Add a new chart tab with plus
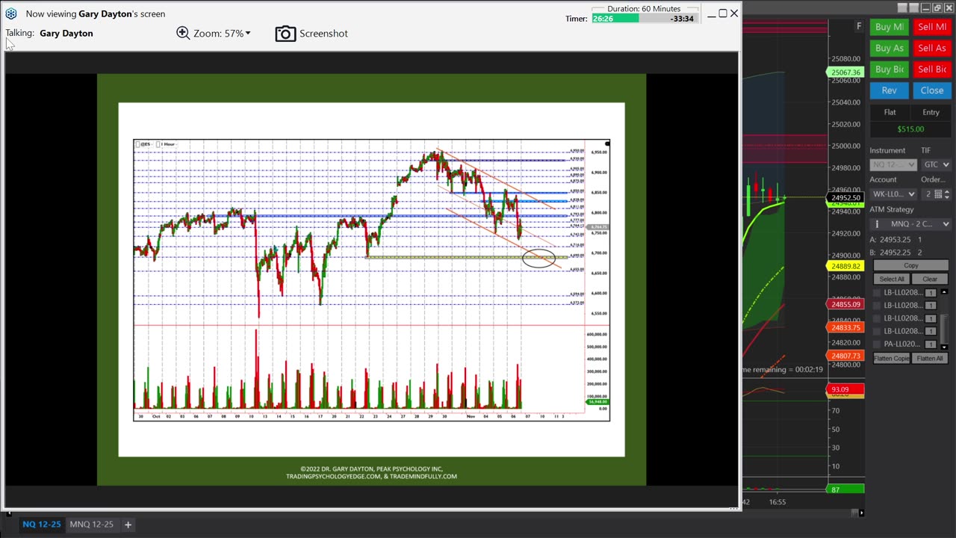 [128, 525]
